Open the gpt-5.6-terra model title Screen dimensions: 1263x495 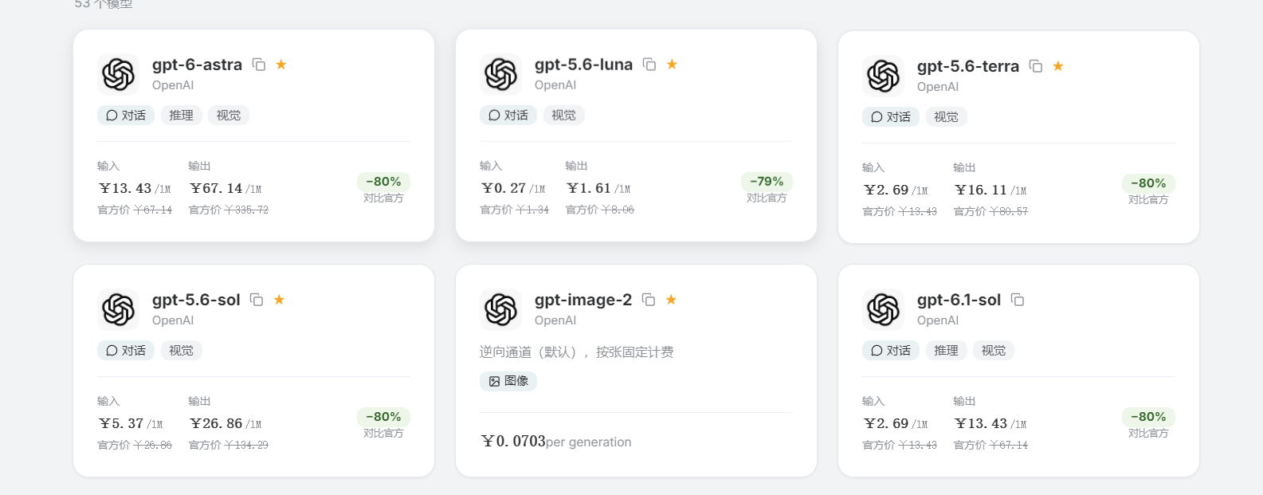(x=968, y=66)
